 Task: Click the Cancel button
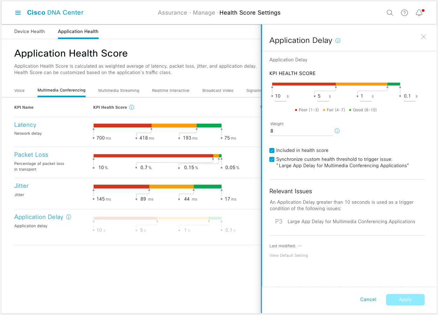coord(368,299)
